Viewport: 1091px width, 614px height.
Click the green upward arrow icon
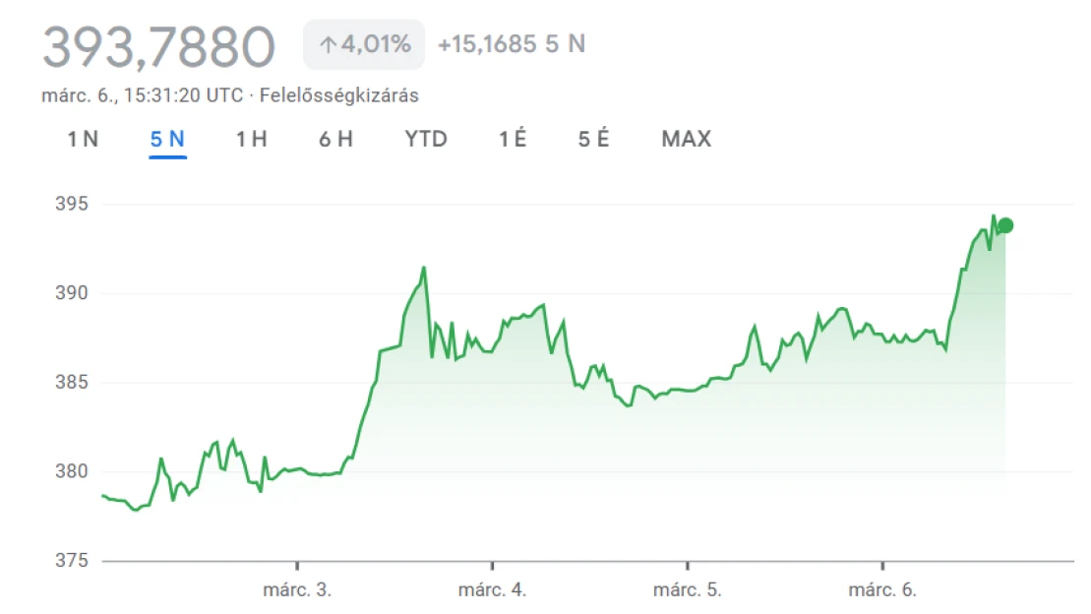(328, 45)
